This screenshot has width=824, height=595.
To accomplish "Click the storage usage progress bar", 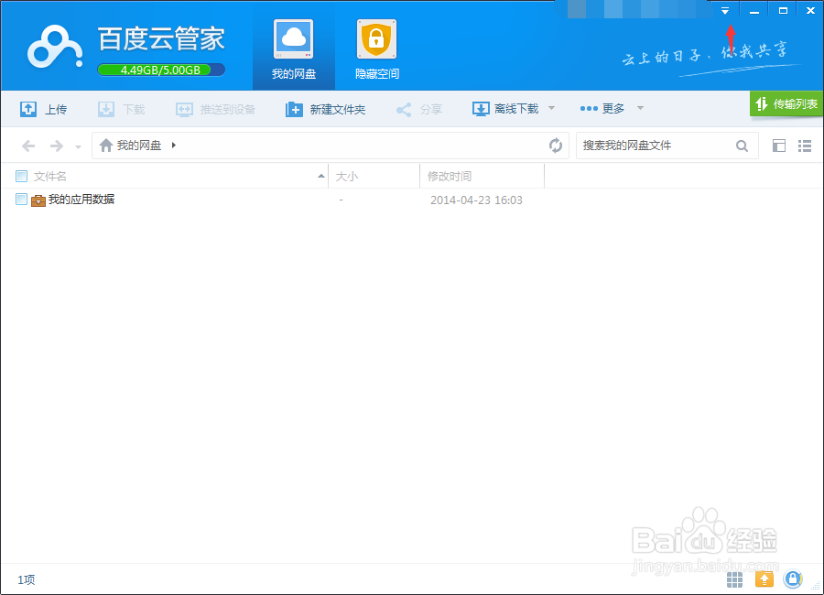I will pos(161,70).
